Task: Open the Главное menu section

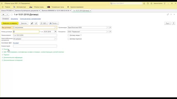Action: point(7,7)
